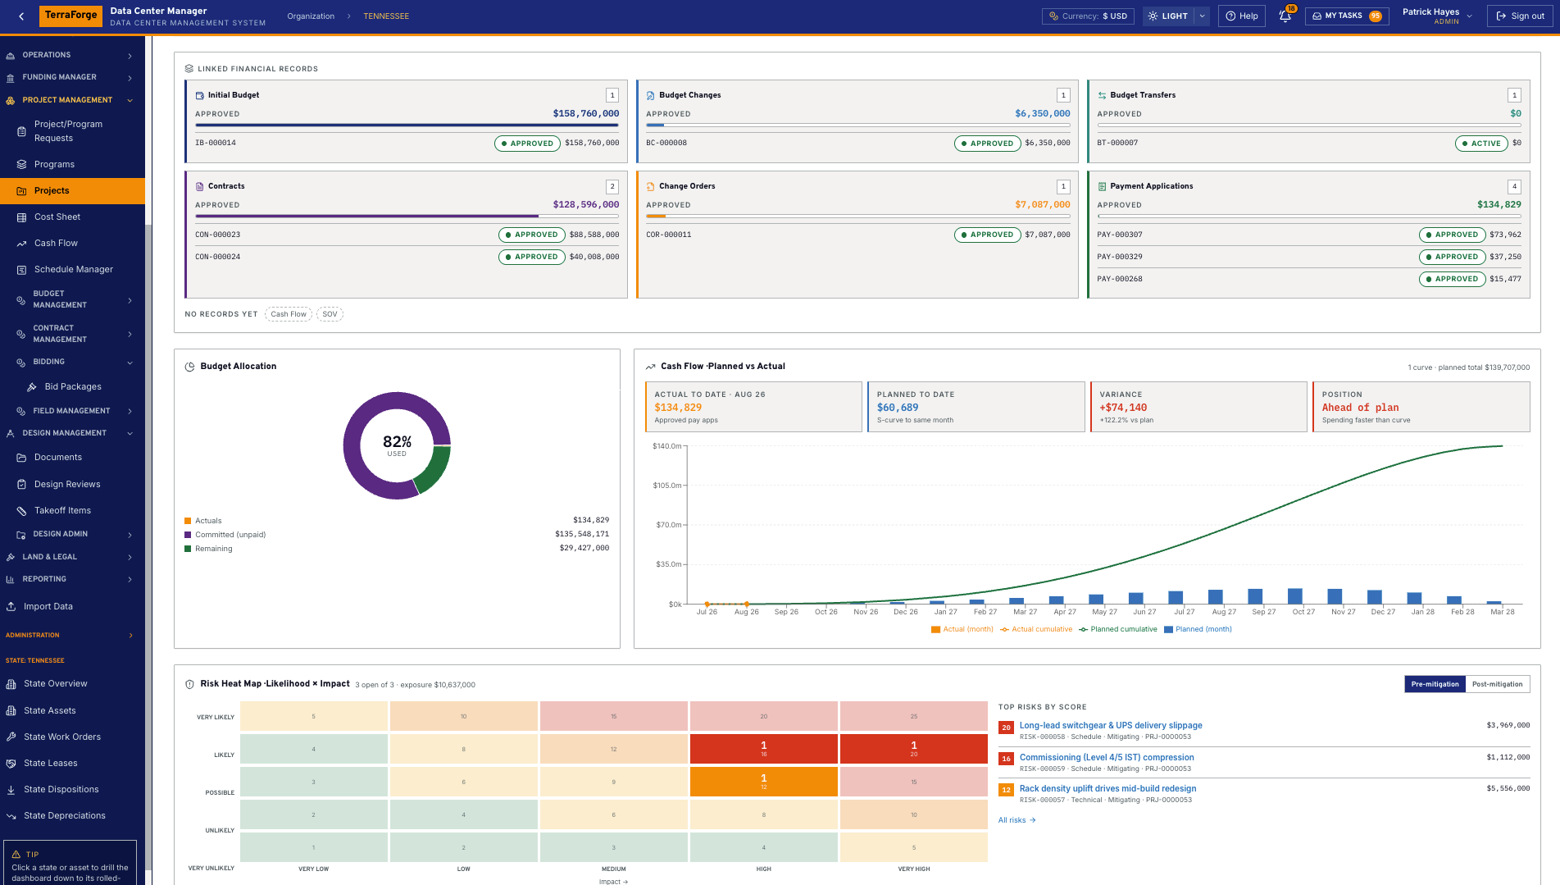Expand the Operations sidebar section

72,55
